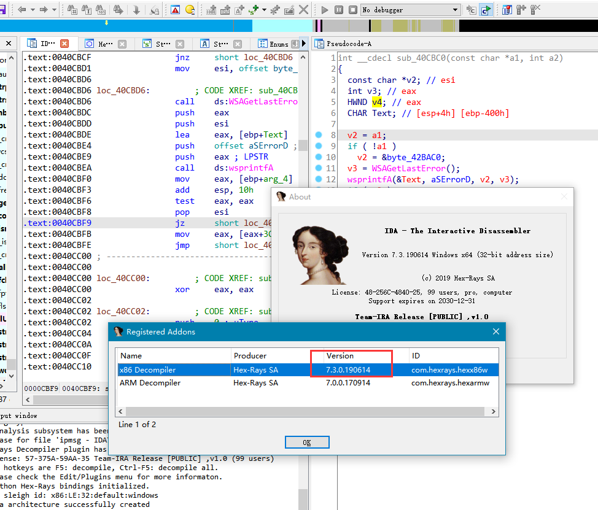598x510 pixels.
Task: Click the gray arrow C step icon
Action: (x=472, y=10)
